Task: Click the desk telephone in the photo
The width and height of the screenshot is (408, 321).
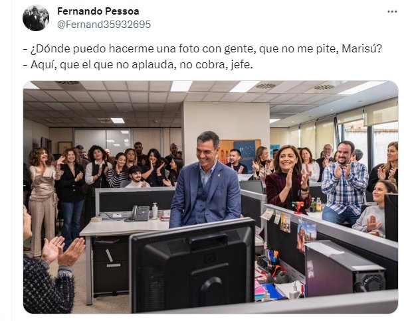Action: click(x=138, y=213)
